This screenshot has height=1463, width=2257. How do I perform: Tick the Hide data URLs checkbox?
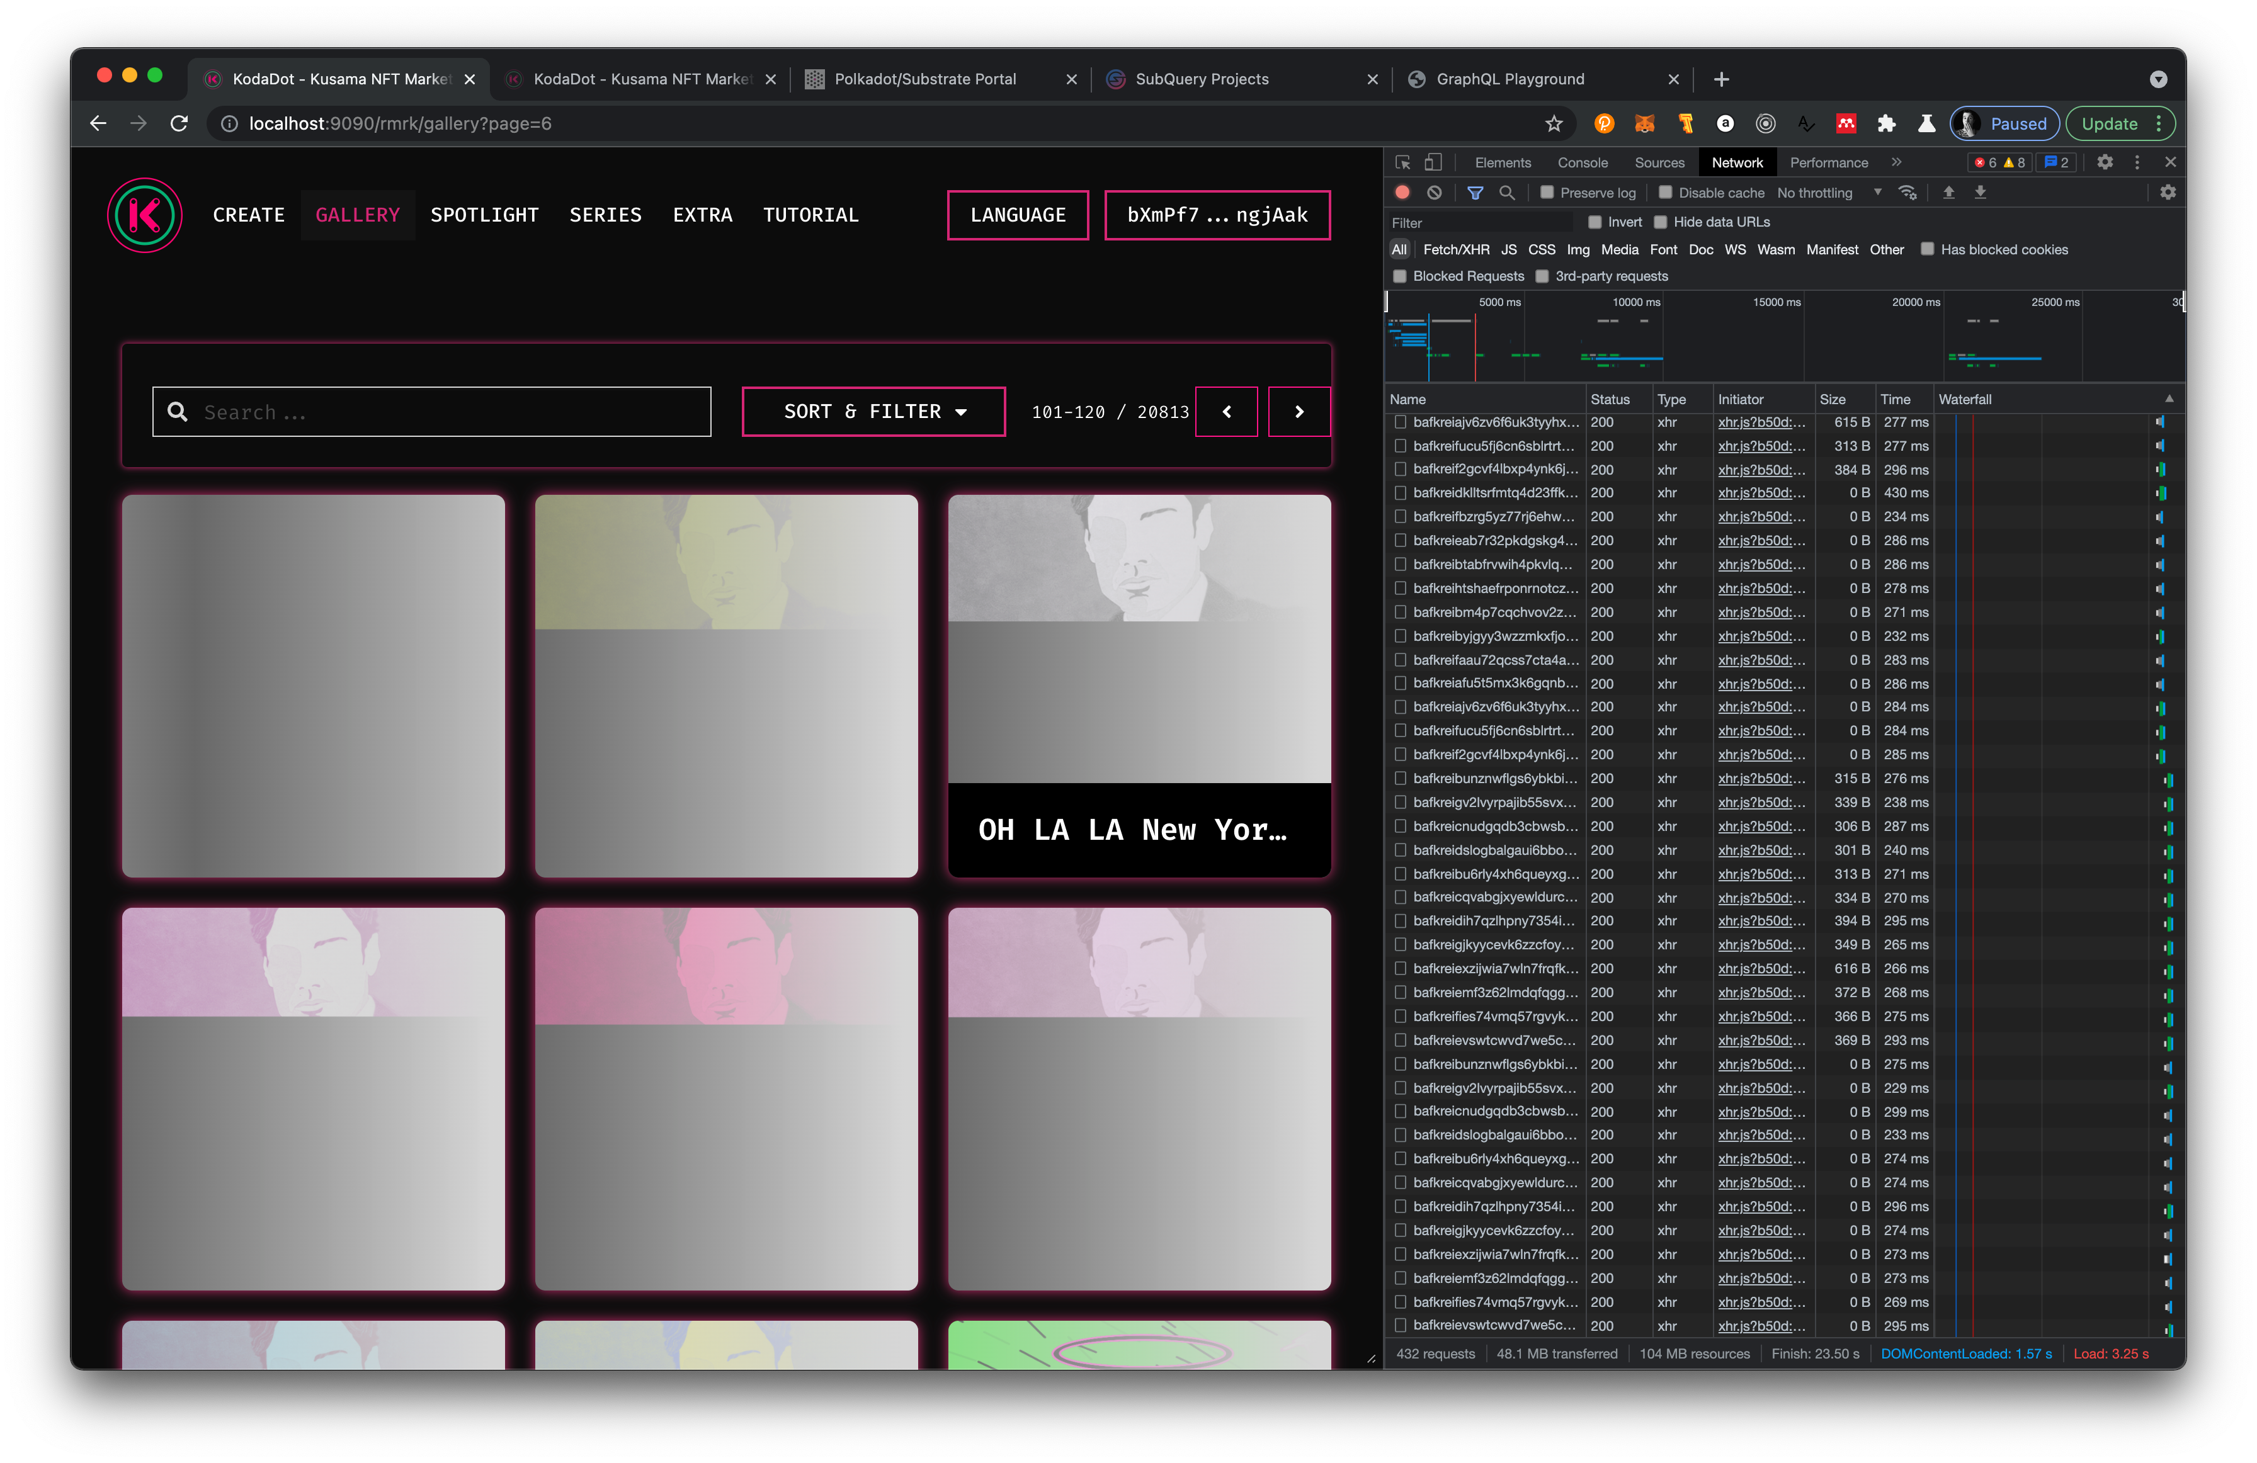(x=1661, y=222)
